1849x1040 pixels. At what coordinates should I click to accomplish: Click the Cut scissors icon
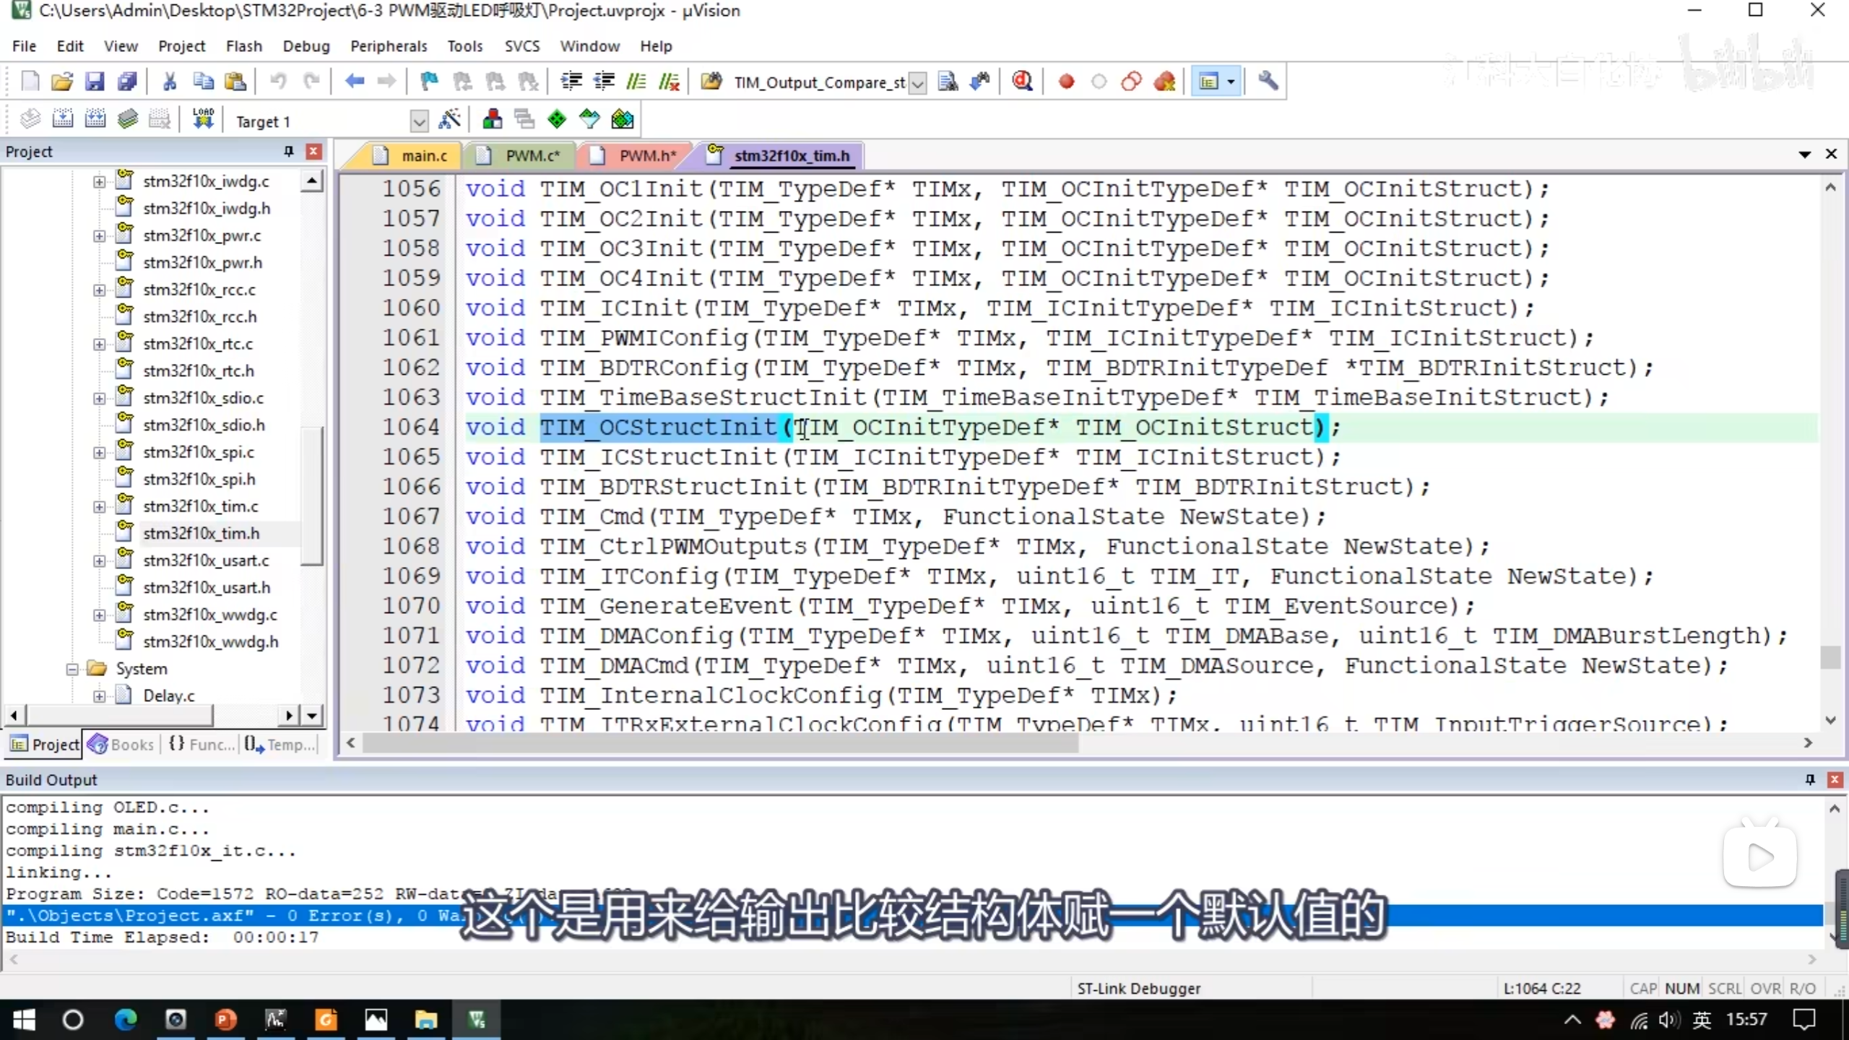[x=170, y=82]
